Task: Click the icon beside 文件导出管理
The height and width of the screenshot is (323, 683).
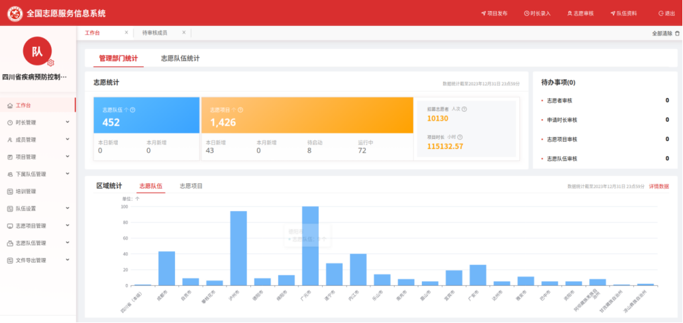Action: pyautogui.click(x=10, y=260)
